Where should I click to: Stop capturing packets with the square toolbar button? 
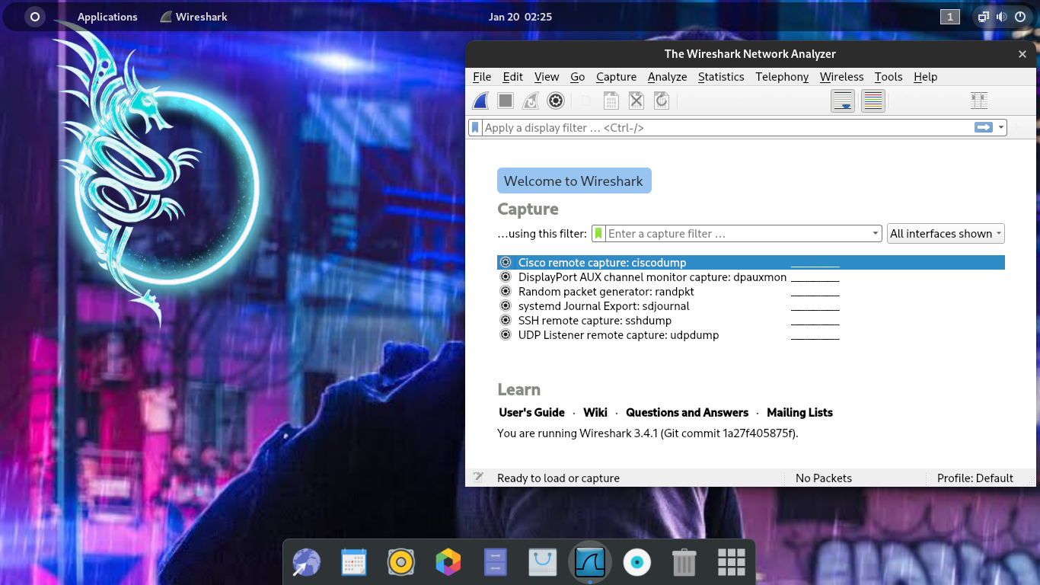506,101
